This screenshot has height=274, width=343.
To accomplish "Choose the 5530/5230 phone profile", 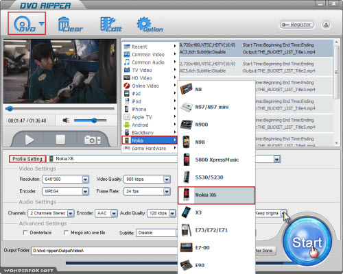I will pyautogui.click(x=216, y=177).
